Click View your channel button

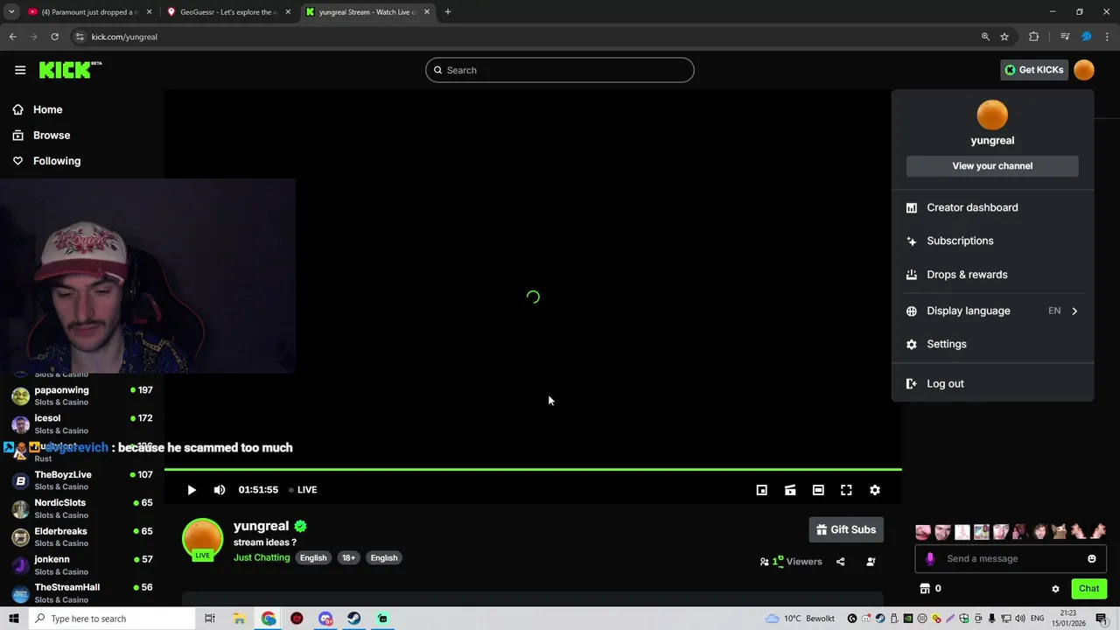tap(992, 166)
